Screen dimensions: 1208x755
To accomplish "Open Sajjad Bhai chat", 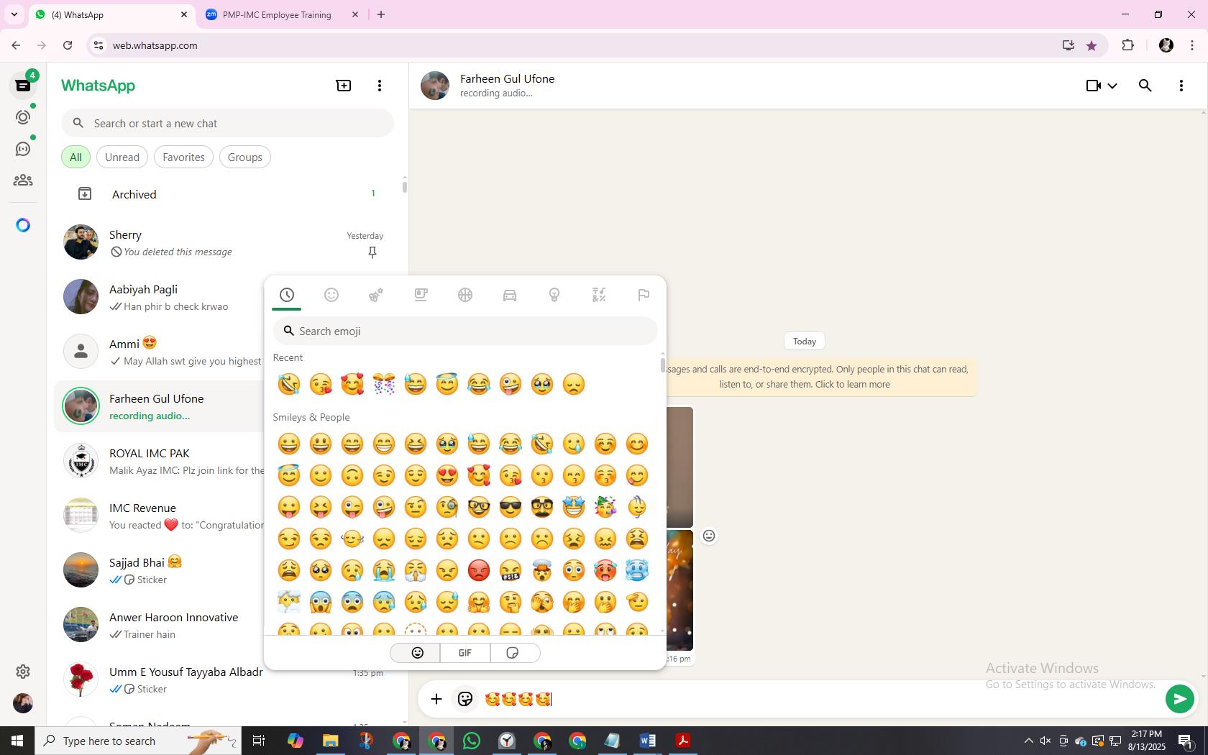I will click(160, 570).
